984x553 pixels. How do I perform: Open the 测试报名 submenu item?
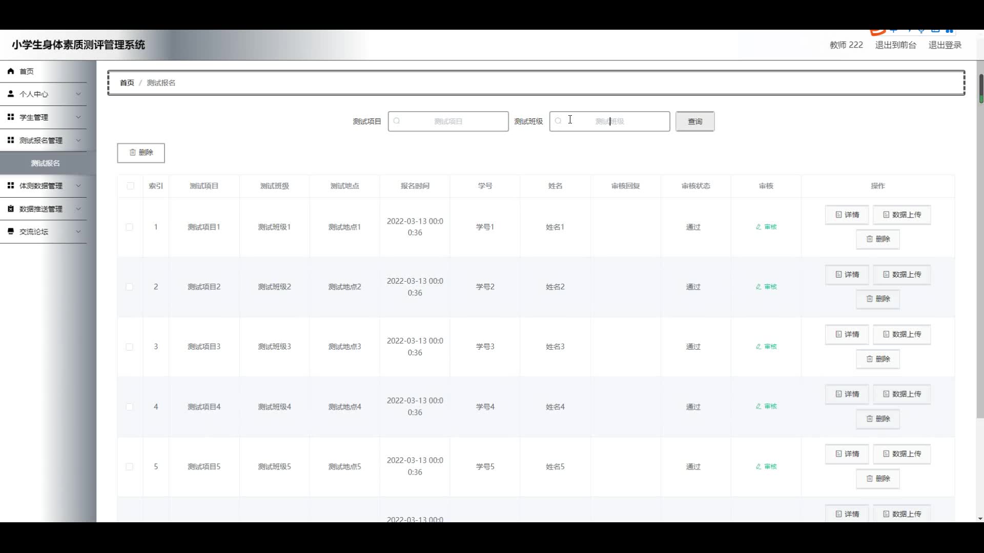pos(45,163)
